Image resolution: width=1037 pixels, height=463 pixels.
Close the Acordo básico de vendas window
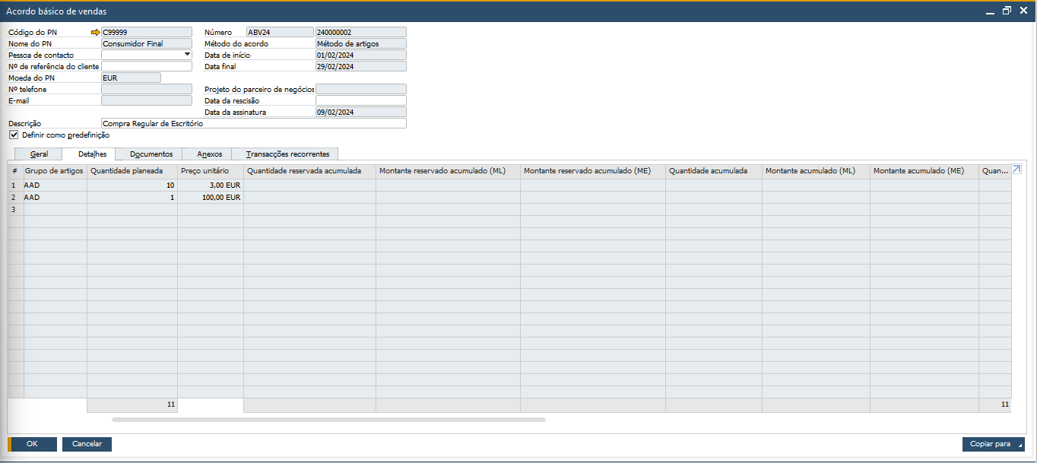1023,11
